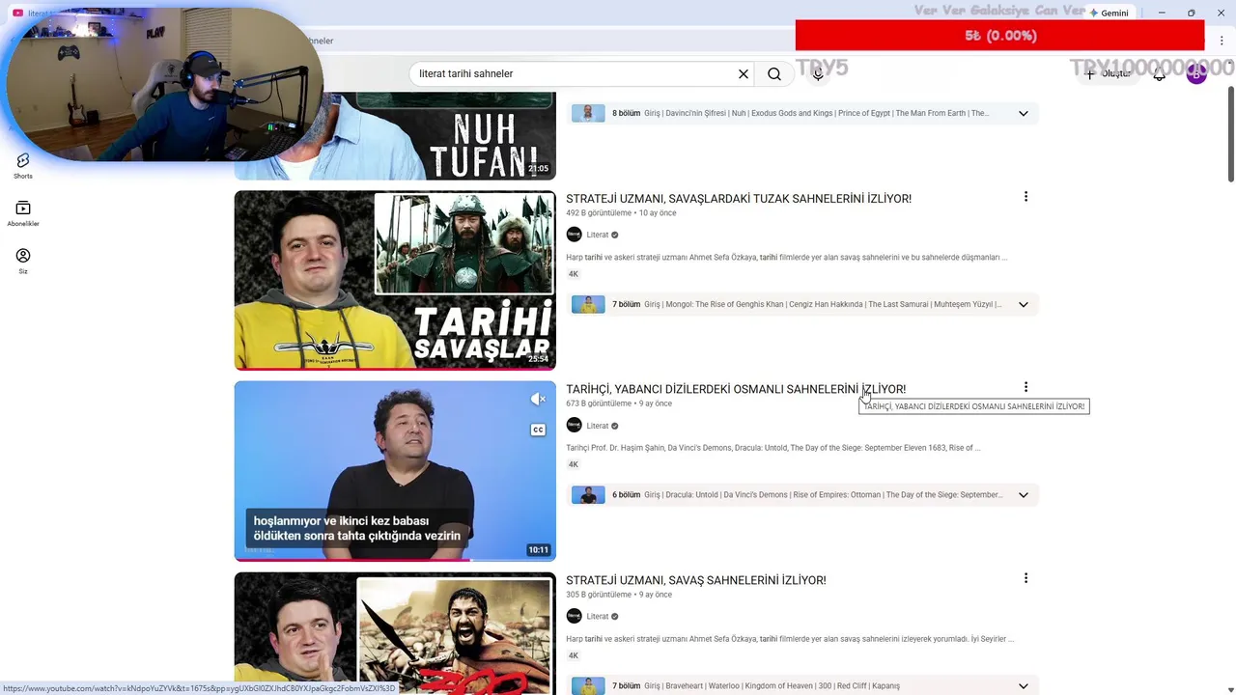Open the purple account avatar

tap(1196, 73)
